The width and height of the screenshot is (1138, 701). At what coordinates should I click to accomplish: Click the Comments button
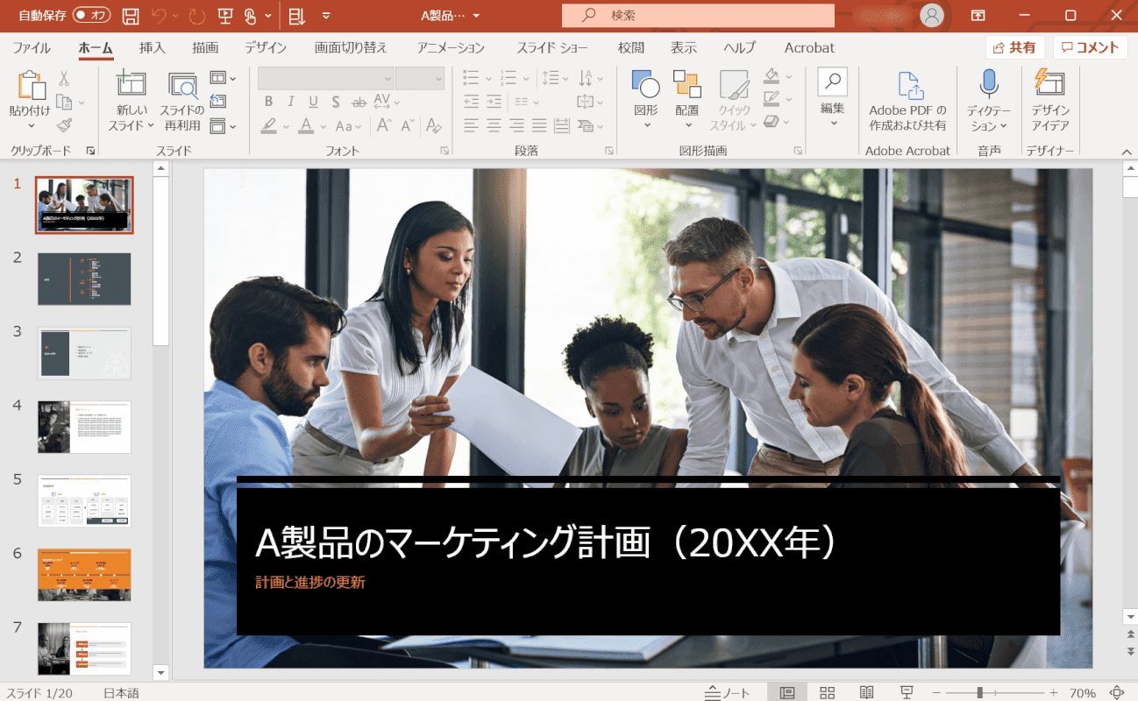(x=1090, y=47)
